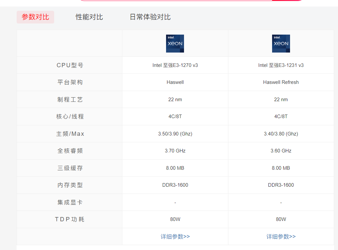Open 详细参数>> link for E3-1270 v3
This screenshot has height=250, width=338.
[x=175, y=237]
